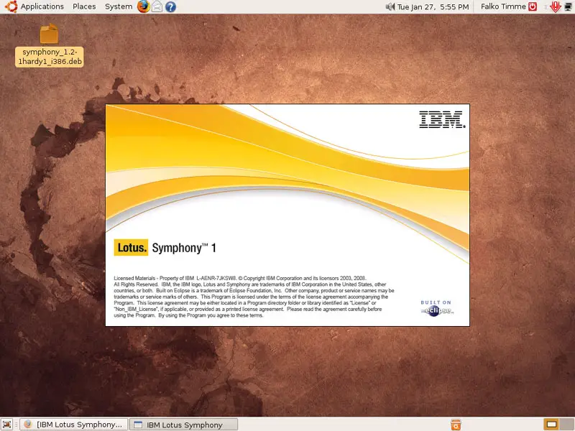The height and width of the screenshot is (431, 575).
Task: Launch Firefox from the top panel
Action: click(x=143, y=6)
